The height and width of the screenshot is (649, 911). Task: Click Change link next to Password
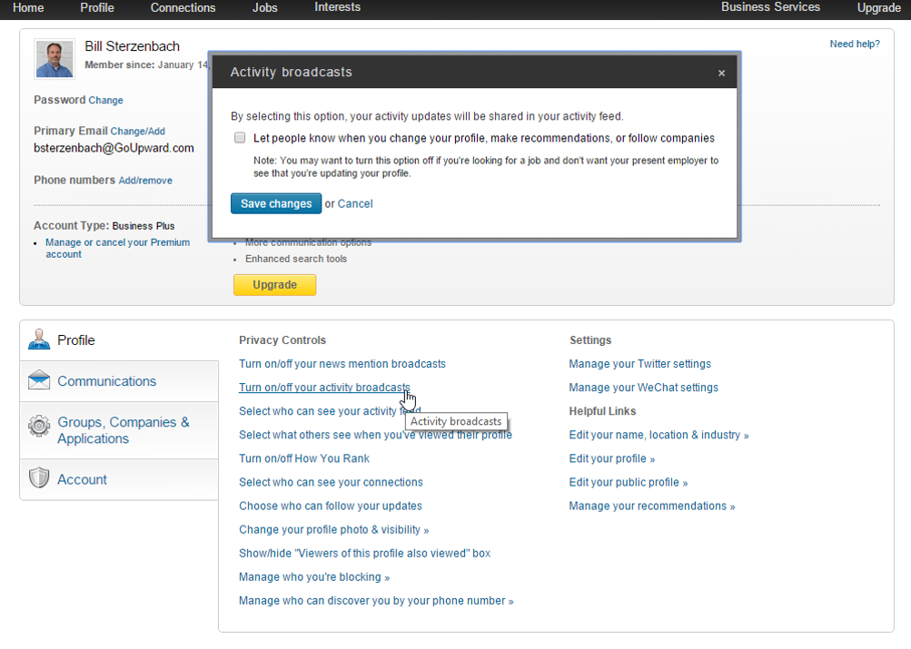[106, 101]
